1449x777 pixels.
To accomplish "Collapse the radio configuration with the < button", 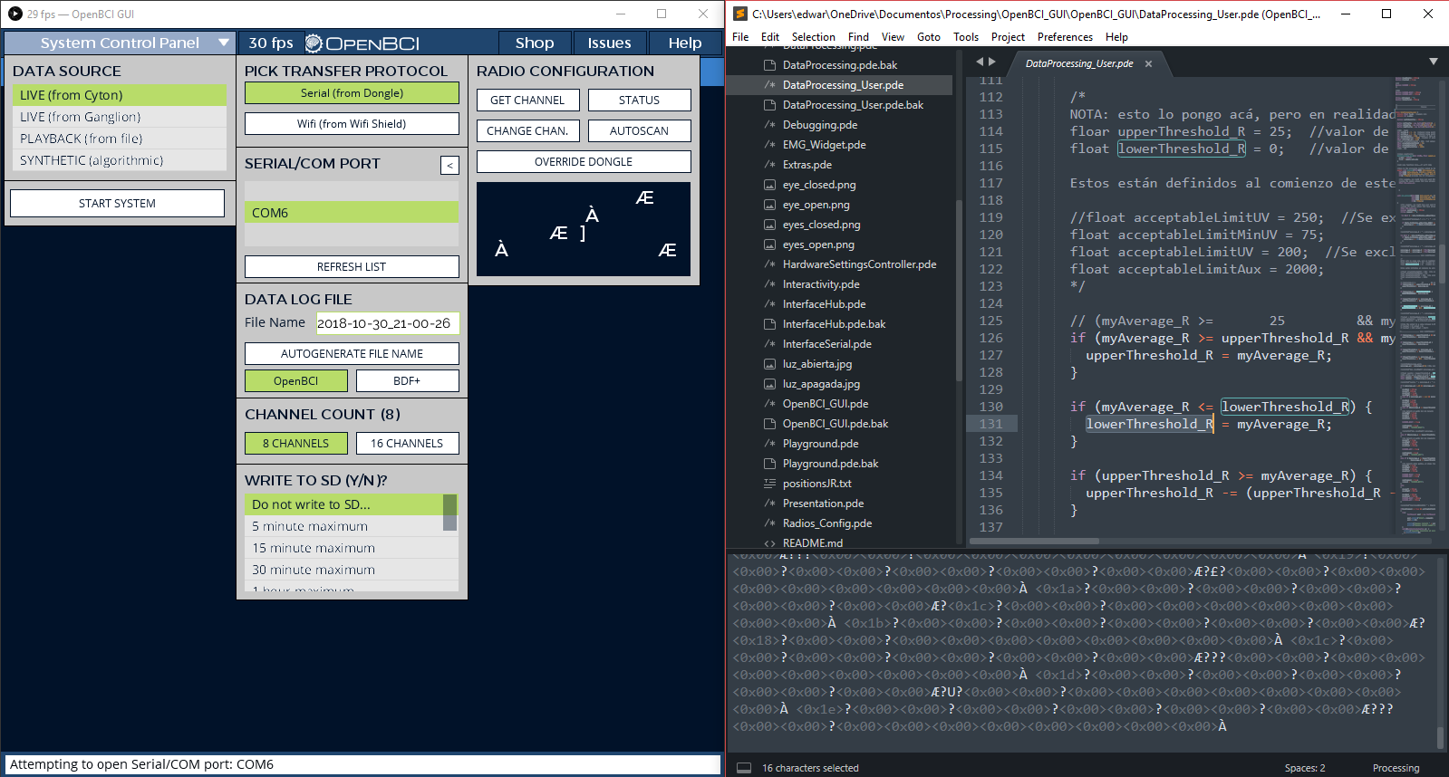I will [449, 165].
